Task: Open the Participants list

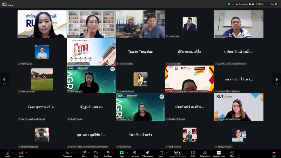Action: pos(67,153)
